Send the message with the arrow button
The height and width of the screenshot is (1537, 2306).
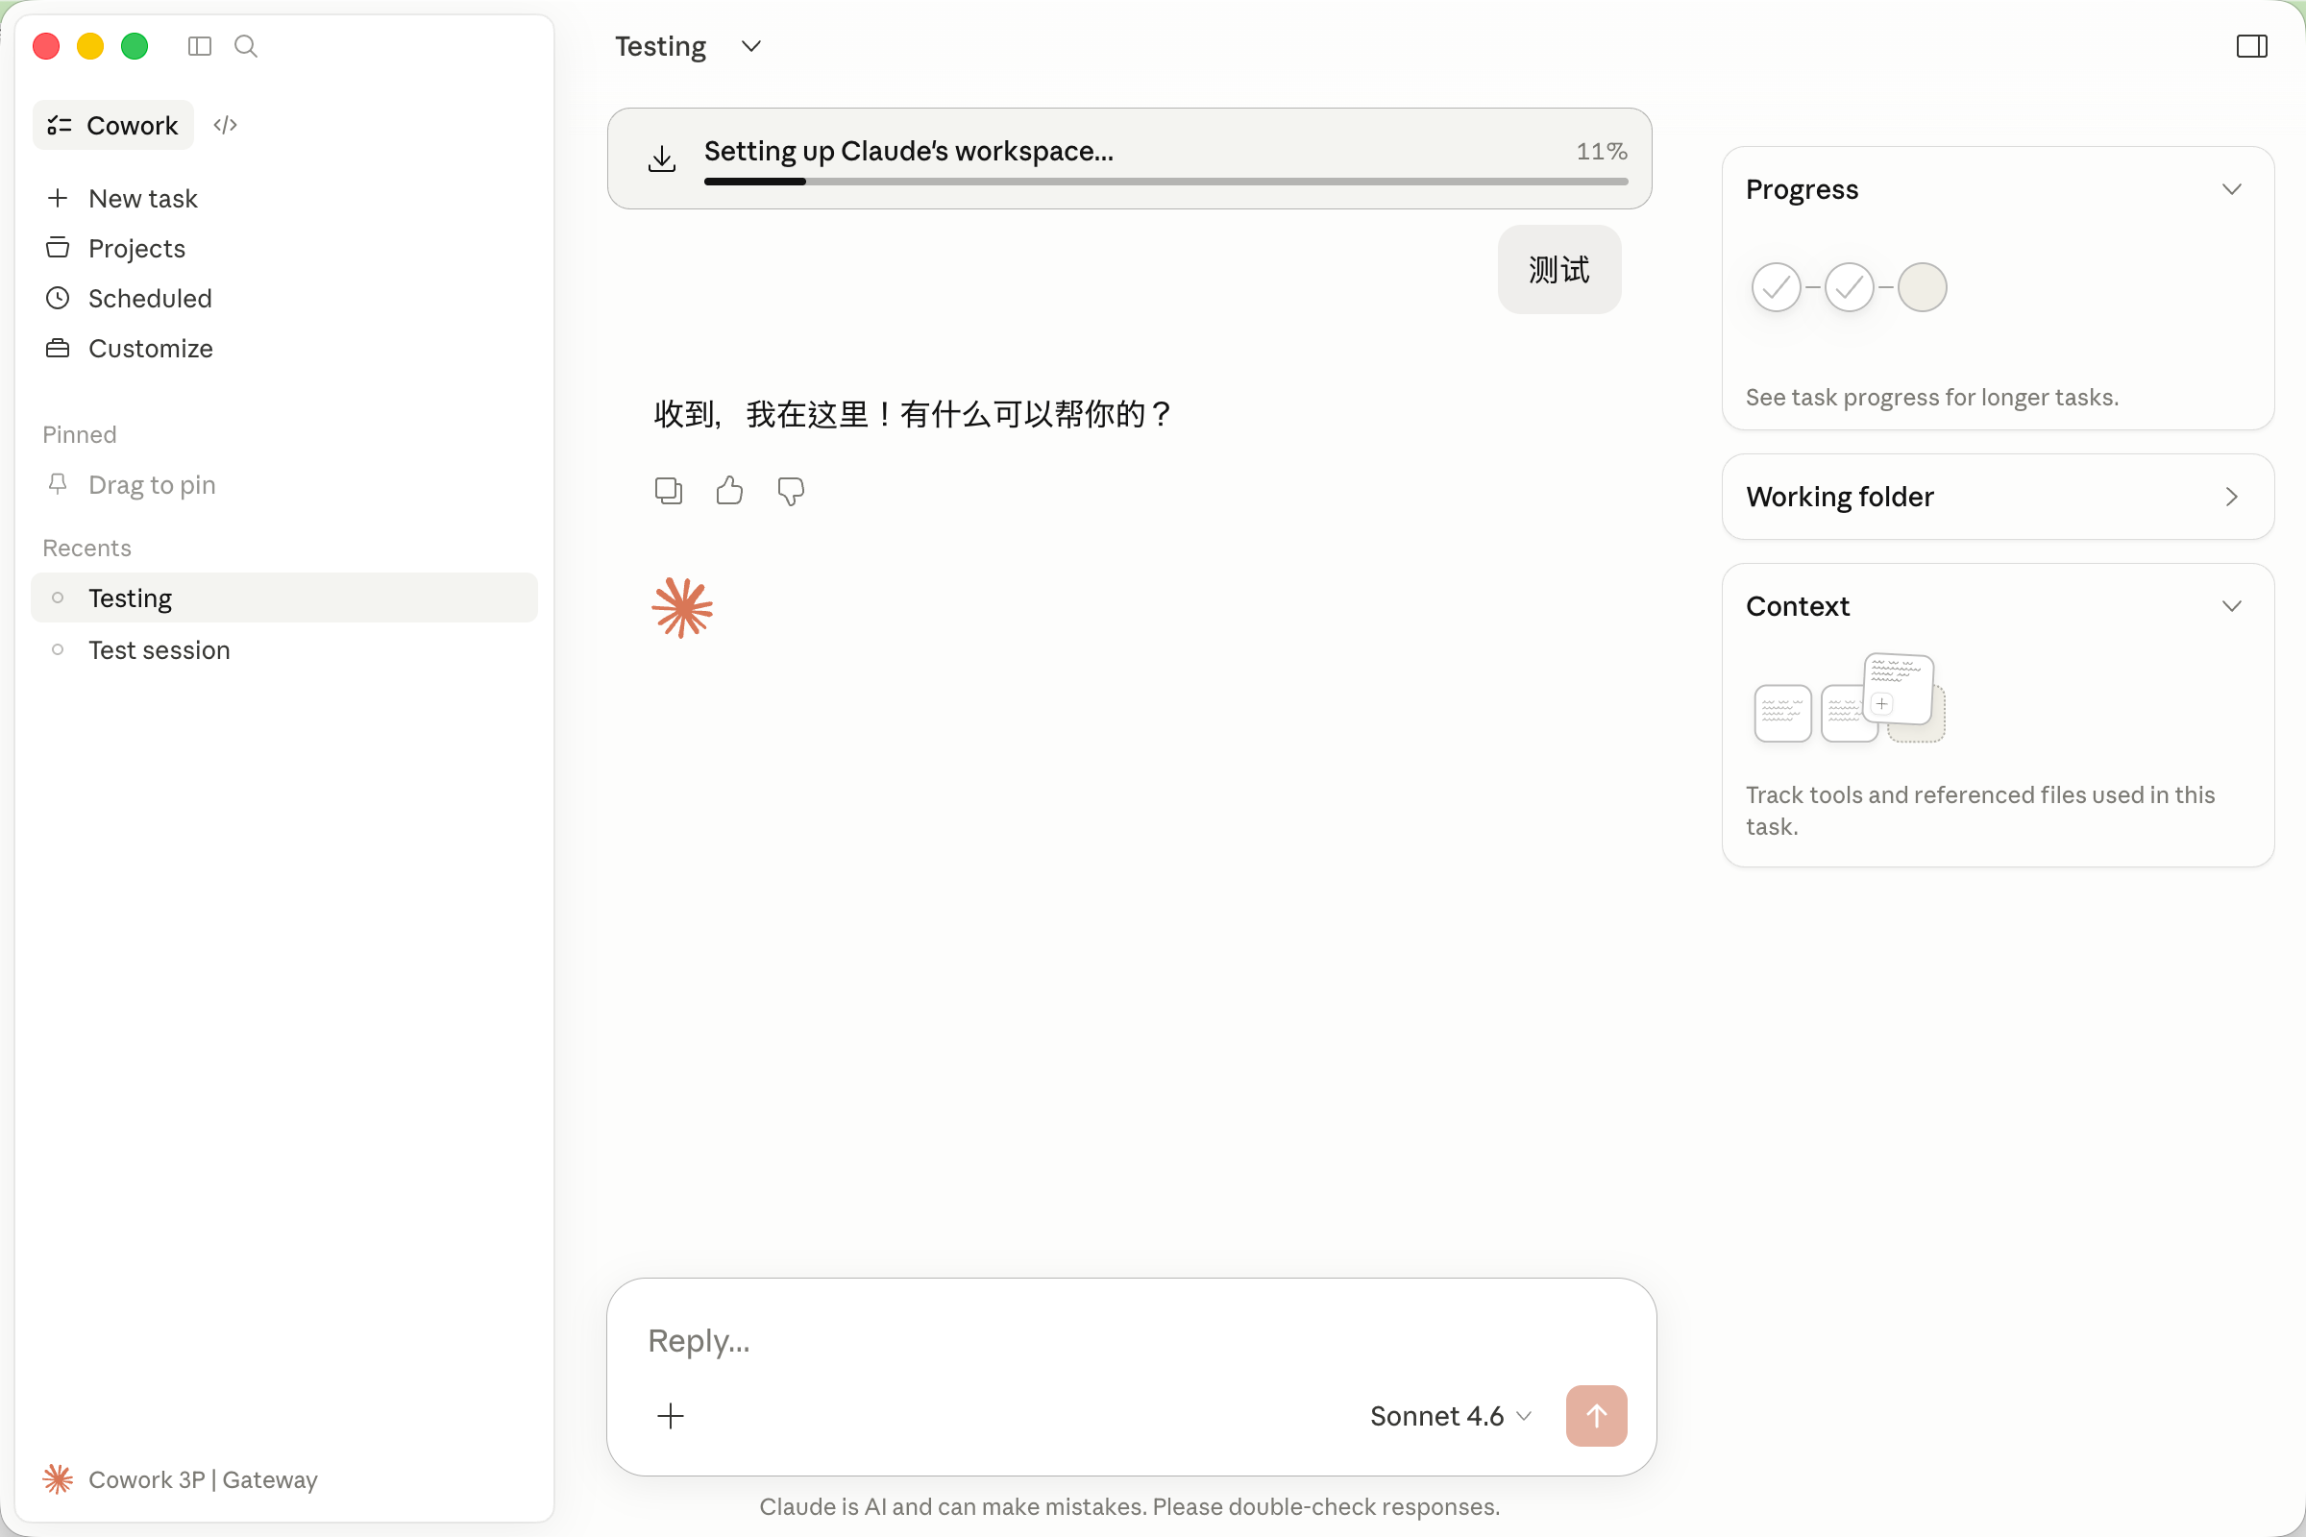point(1596,1415)
